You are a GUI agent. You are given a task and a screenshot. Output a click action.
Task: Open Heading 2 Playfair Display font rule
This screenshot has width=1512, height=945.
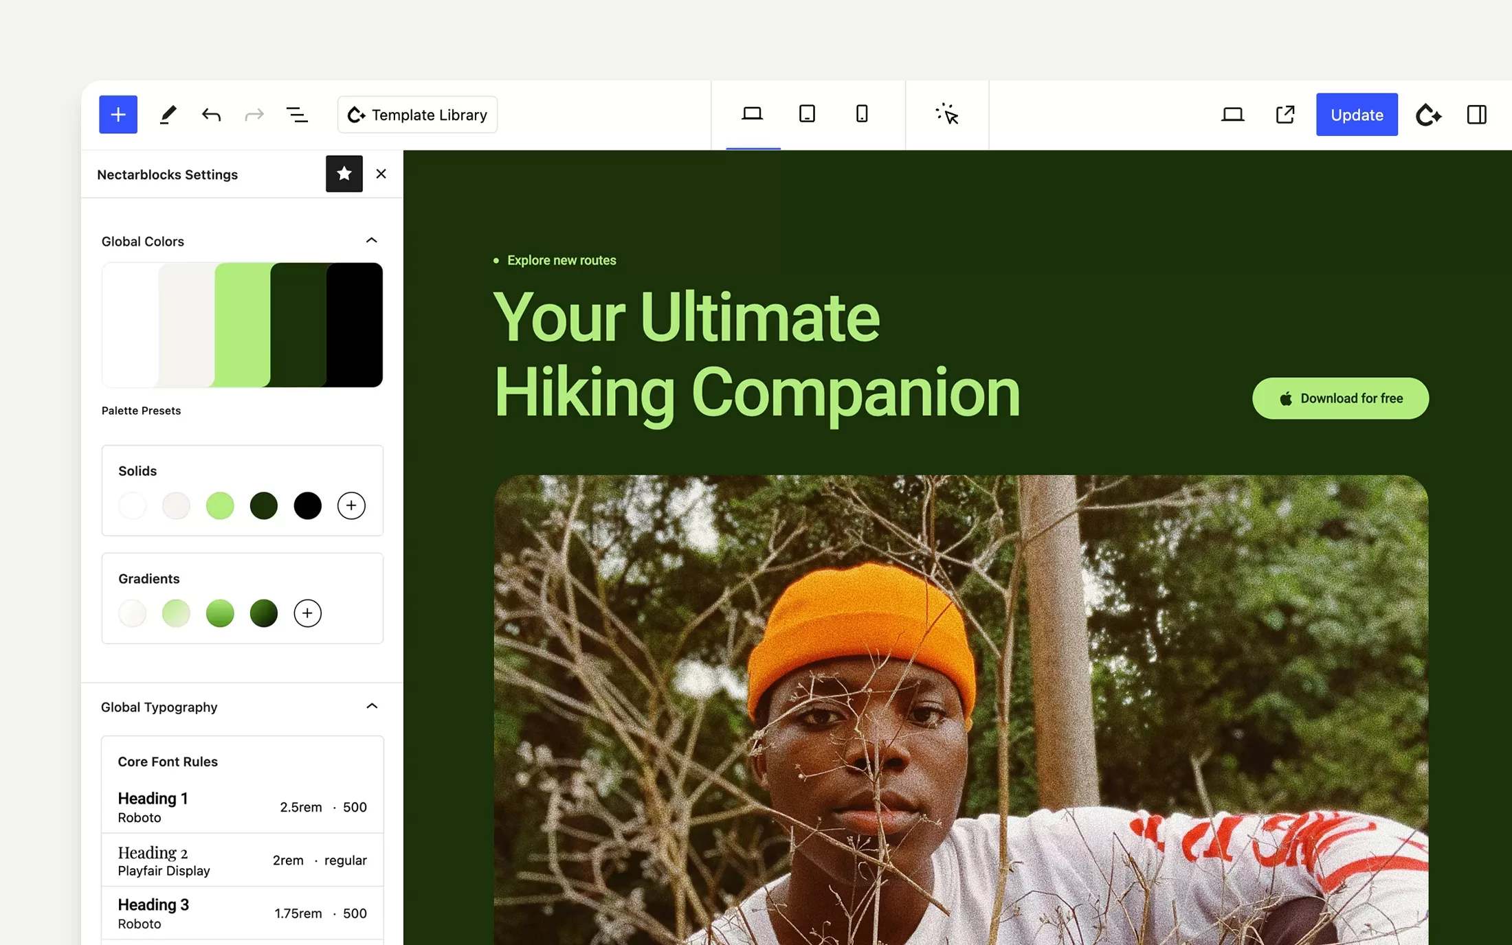243,861
